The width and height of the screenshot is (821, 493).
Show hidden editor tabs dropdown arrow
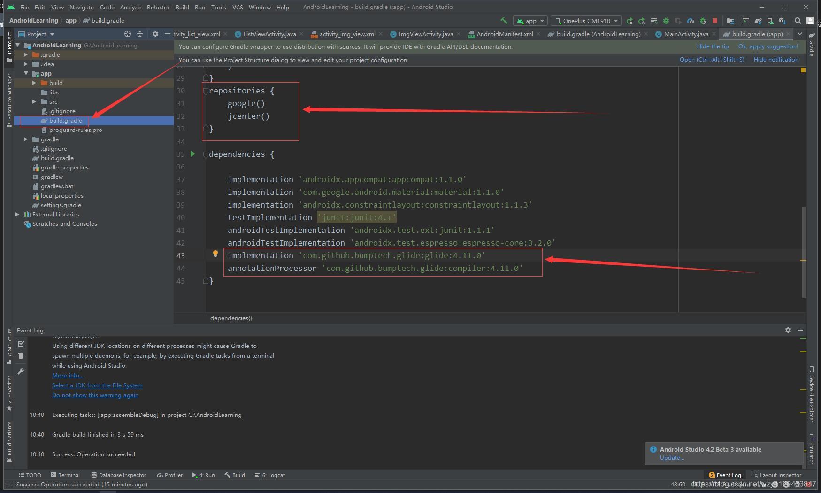point(800,34)
